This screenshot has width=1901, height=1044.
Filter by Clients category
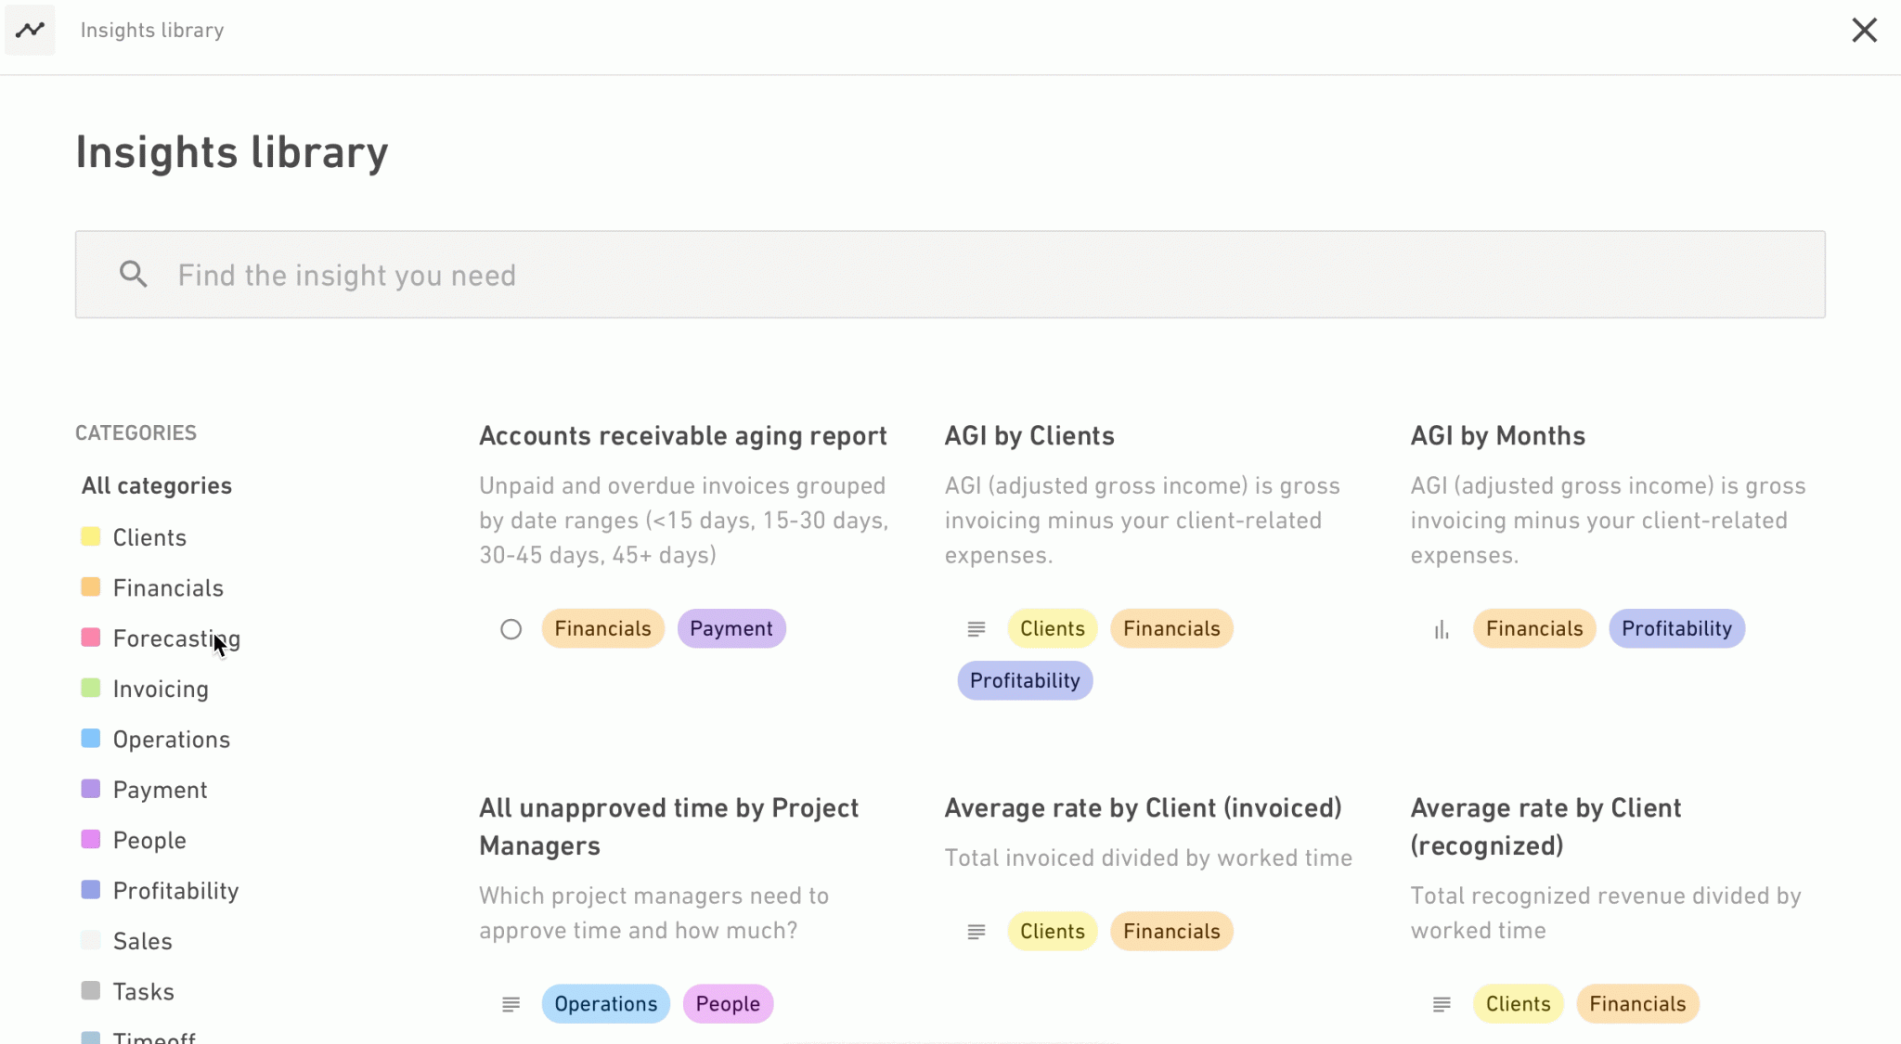point(149,537)
